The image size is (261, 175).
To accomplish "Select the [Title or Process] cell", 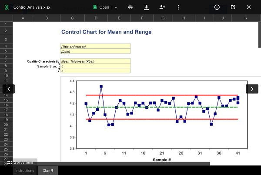I will 95,46.
